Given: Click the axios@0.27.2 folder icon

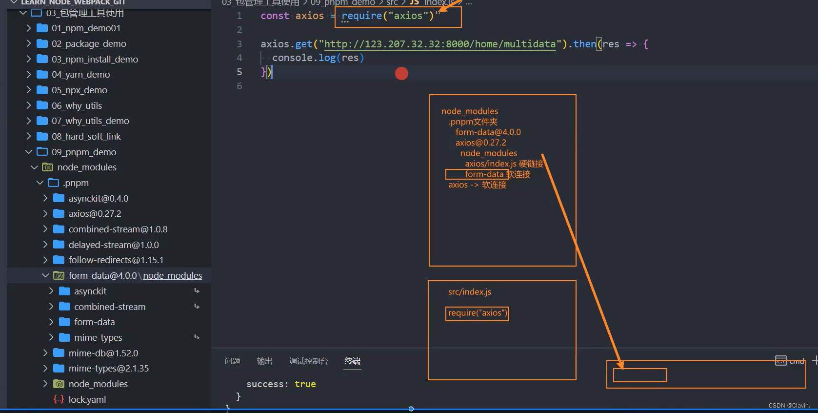Looking at the screenshot, I should tap(59, 214).
